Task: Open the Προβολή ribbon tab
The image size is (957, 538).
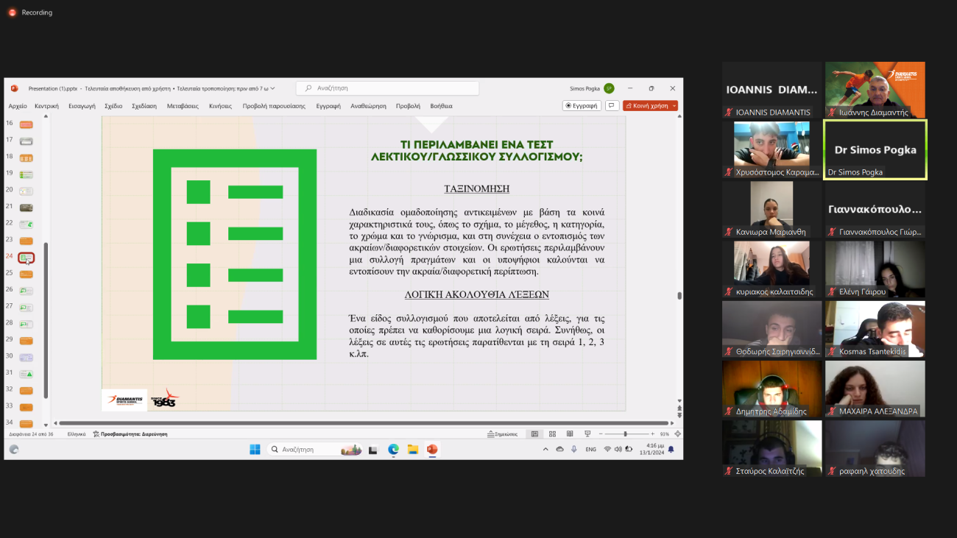Action: coord(408,106)
